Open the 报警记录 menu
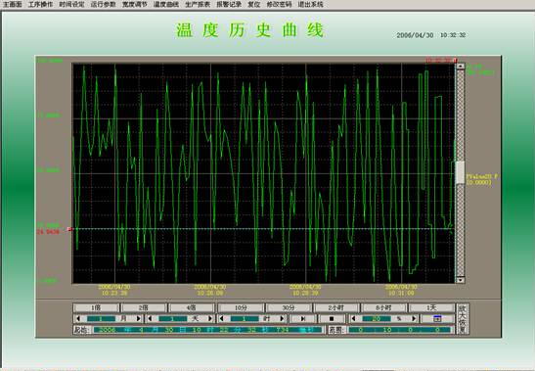The height and width of the screenshot is (371, 535). 229,5
